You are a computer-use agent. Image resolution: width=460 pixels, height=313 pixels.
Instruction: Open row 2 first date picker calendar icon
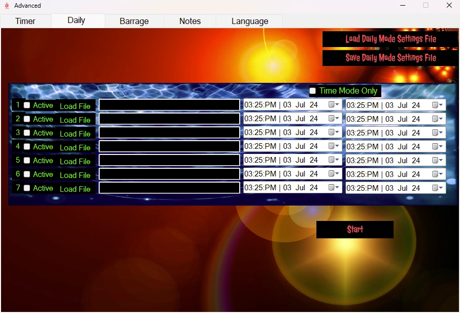[x=334, y=118]
